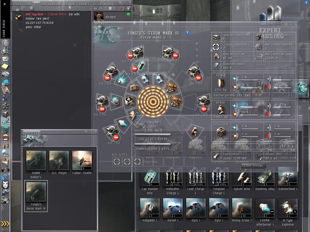Screen dimensions: 310x232
Task: Switch to the 100% F chat tab
Action: tap(84, 4)
